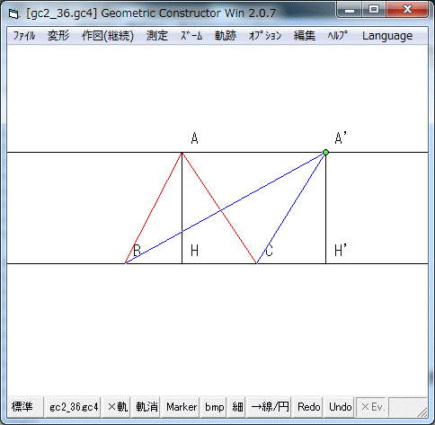
Task: Open the 変形 menu
Action: coord(58,36)
